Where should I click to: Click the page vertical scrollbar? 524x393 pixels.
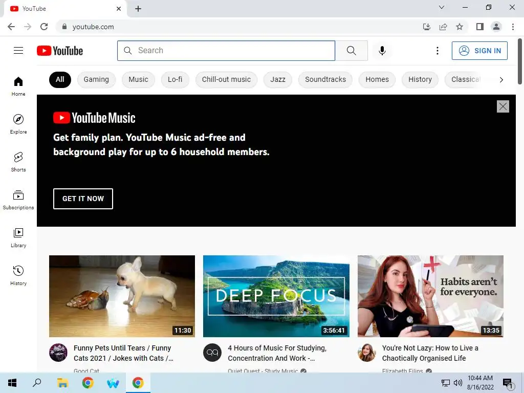click(x=520, y=61)
